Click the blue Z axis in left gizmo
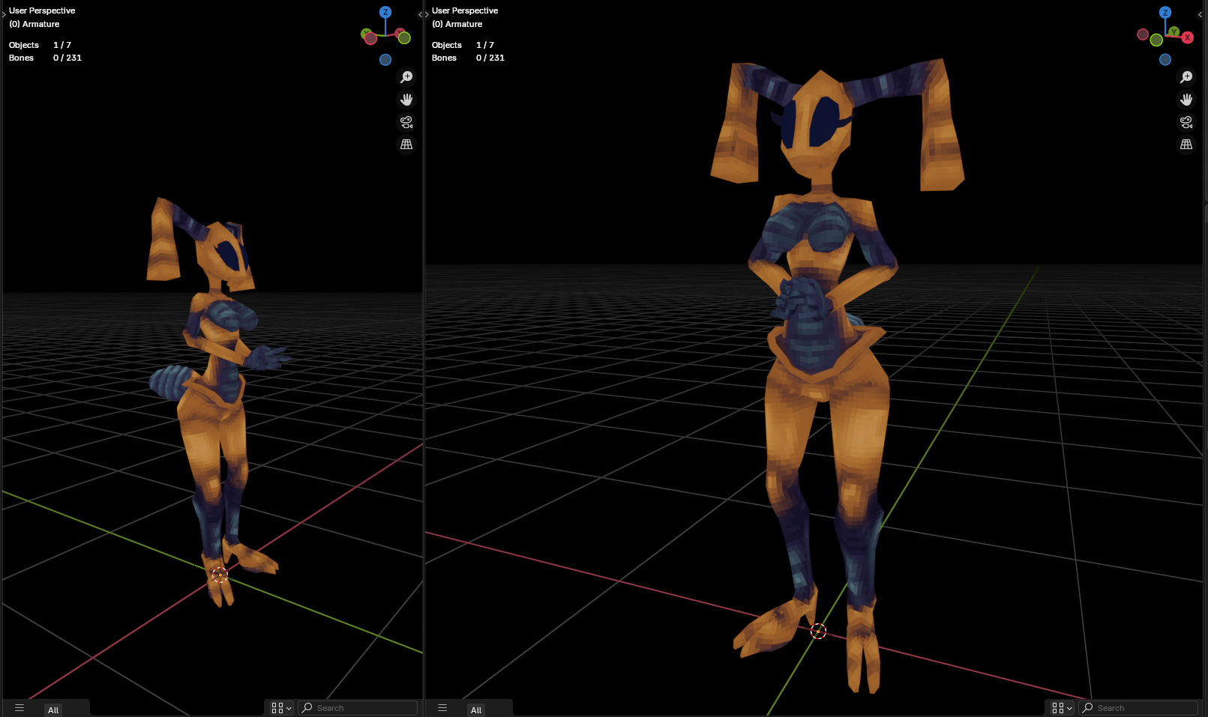 [x=385, y=12]
